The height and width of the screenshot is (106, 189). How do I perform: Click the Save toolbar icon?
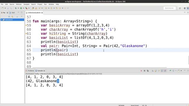(x=8, y=8)
